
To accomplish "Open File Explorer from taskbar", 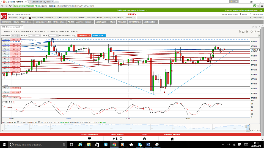I will coord(89,144).
